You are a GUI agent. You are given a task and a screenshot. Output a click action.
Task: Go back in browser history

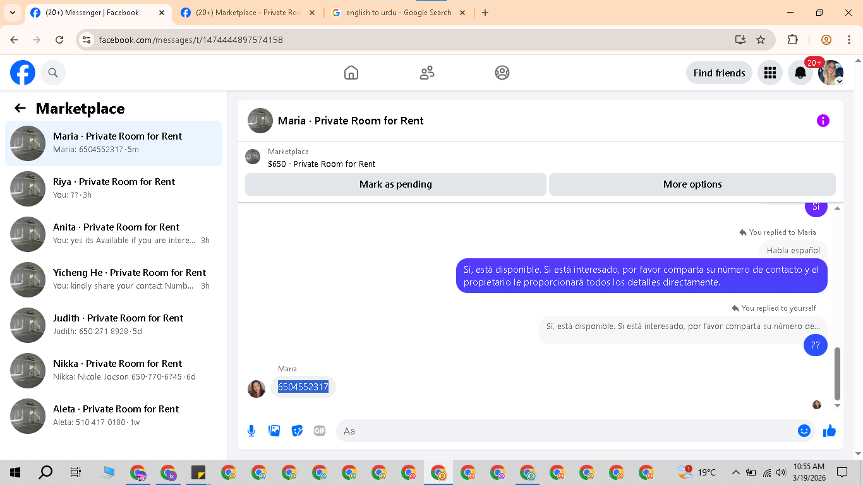tap(14, 40)
